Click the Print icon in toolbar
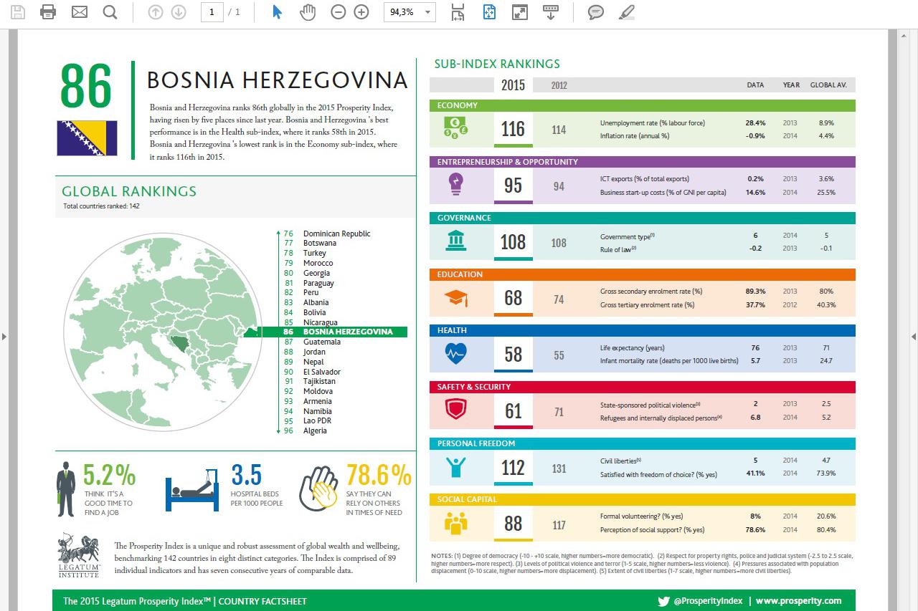Screen dimensions: 918x611 tap(48, 12)
